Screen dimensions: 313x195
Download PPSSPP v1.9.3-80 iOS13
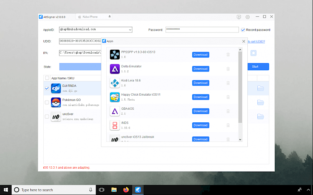click(201, 55)
